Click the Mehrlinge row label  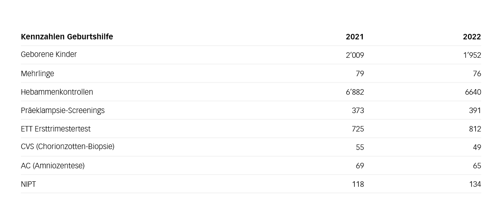37,74
